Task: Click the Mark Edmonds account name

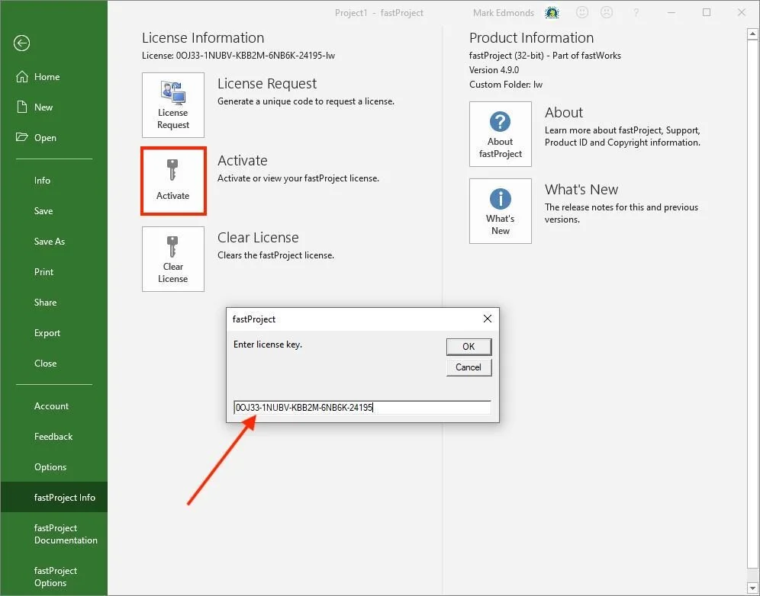Action: click(x=503, y=13)
